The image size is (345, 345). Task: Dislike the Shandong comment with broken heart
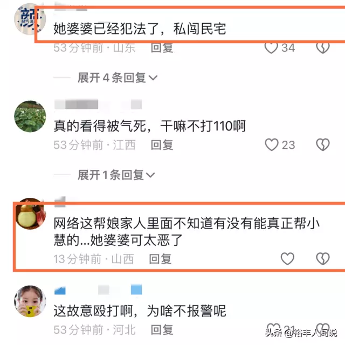point(323,48)
